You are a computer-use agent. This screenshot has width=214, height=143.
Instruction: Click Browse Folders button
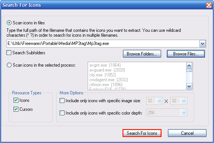click(x=142, y=54)
